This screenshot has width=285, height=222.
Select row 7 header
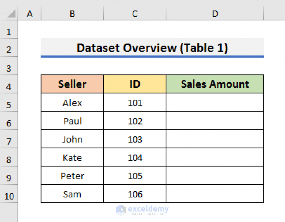coord(9,139)
